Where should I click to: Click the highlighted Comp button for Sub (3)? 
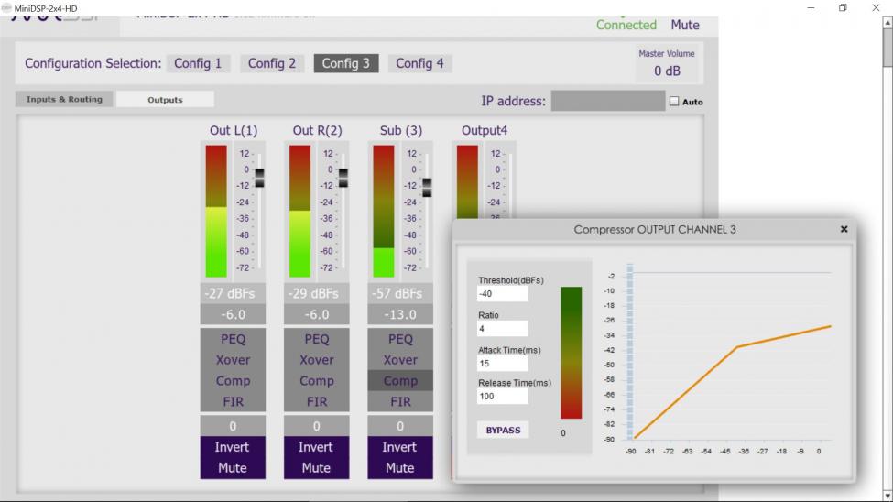click(400, 381)
